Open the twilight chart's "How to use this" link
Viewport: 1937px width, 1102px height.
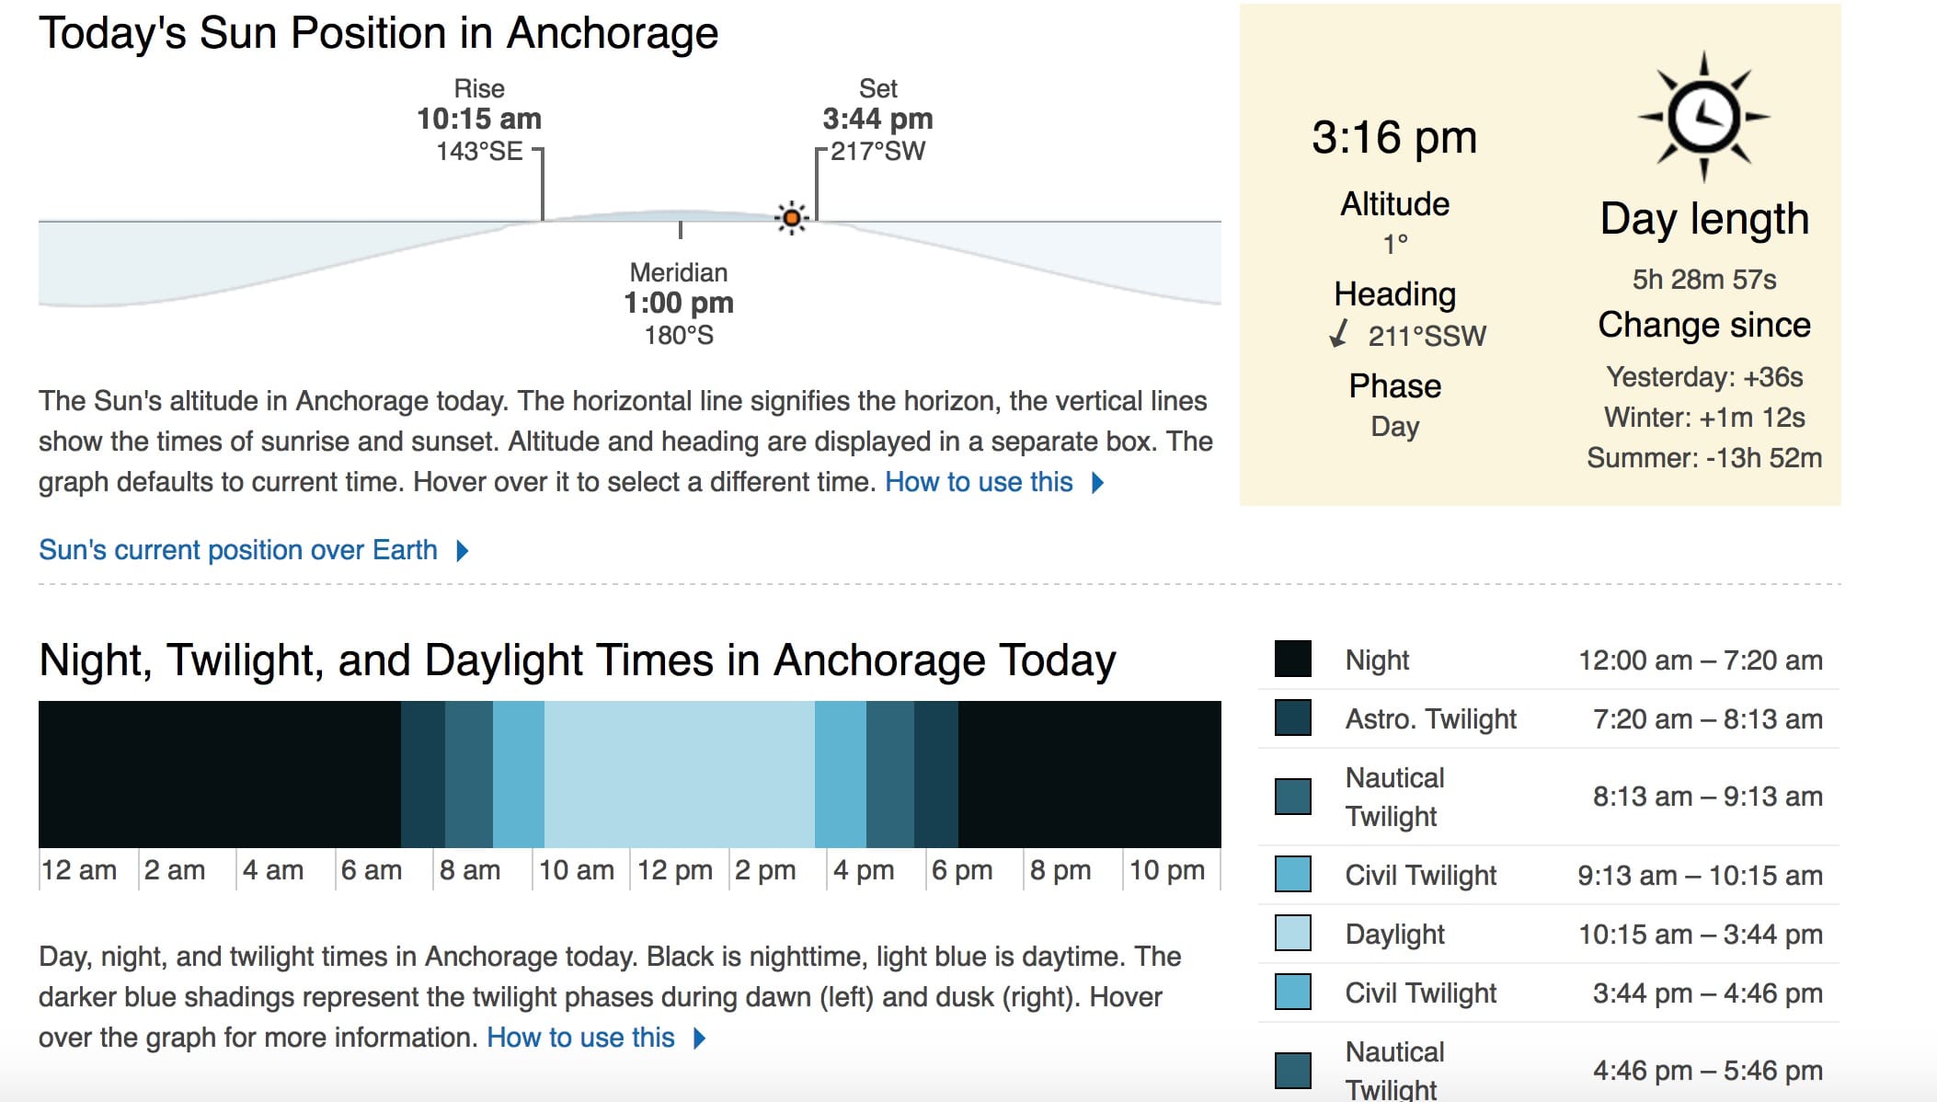coord(580,1038)
